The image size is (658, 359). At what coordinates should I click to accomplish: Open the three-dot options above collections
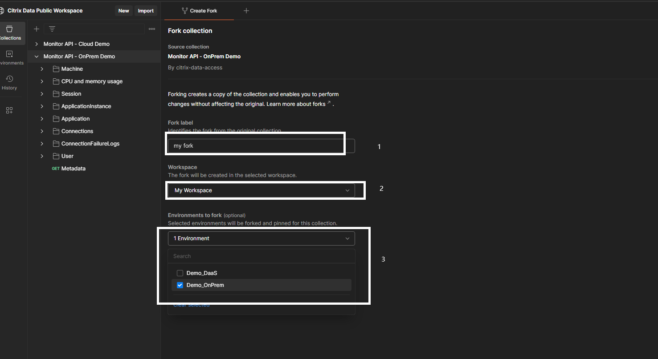(152, 29)
